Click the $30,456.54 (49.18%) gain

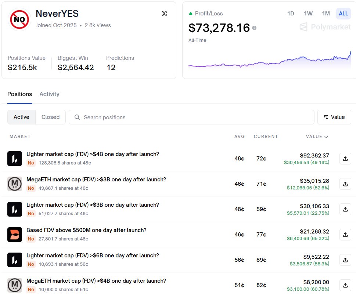[x=306, y=163]
